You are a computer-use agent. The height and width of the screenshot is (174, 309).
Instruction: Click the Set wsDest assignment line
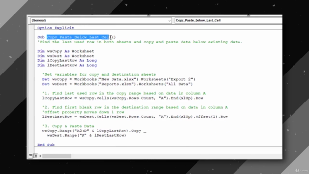coord(117,84)
